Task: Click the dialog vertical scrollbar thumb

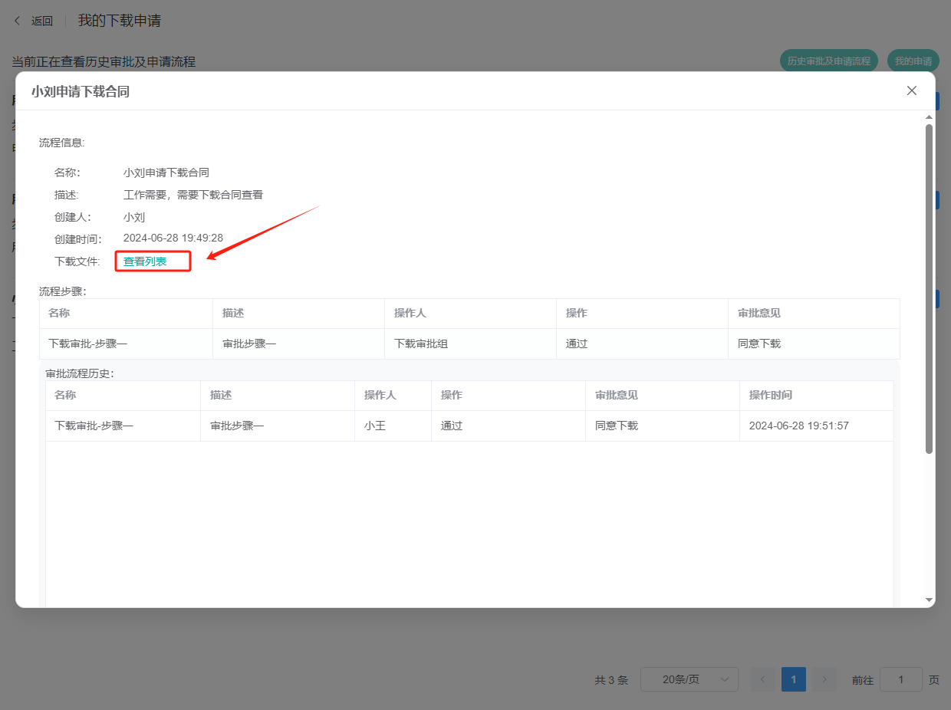Action: [x=929, y=288]
